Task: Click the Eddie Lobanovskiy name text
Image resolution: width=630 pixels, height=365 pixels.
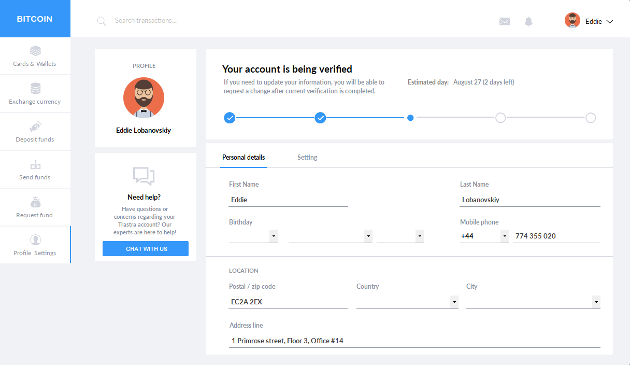Action: coord(144,131)
